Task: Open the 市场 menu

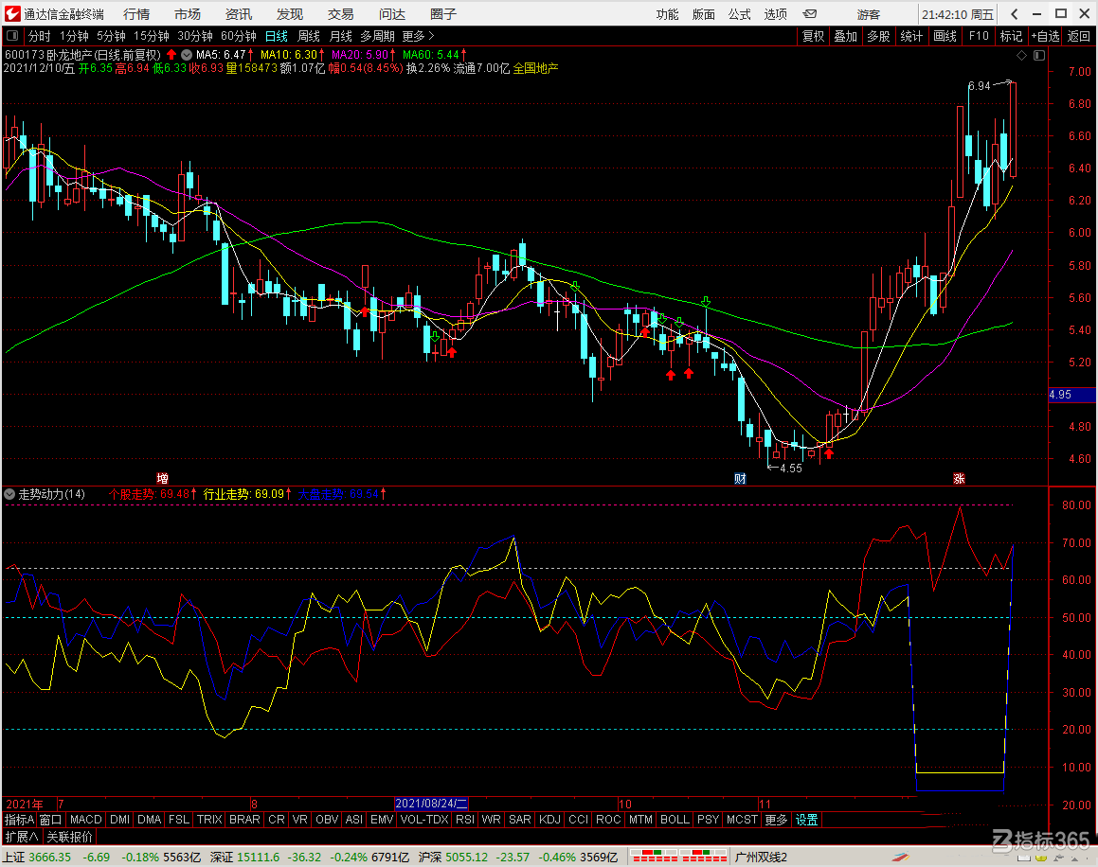Action: click(x=188, y=14)
